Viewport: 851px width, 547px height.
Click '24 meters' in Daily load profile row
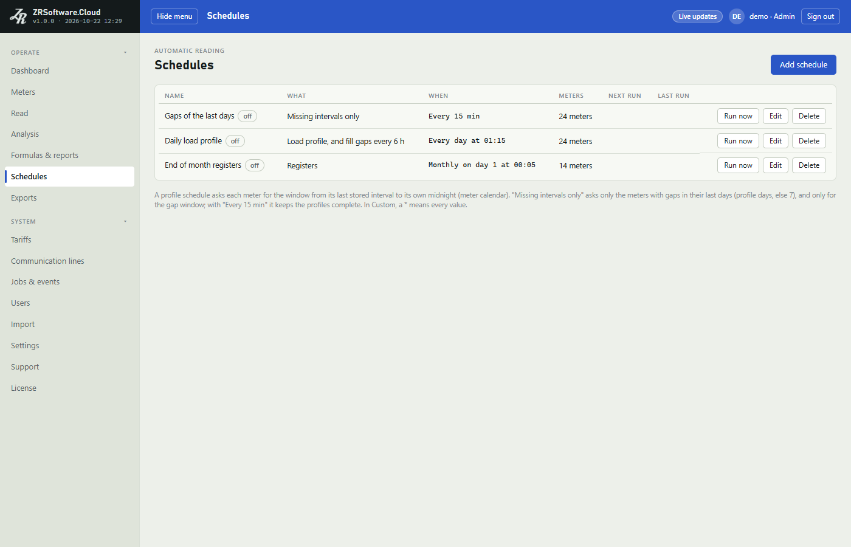(576, 142)
